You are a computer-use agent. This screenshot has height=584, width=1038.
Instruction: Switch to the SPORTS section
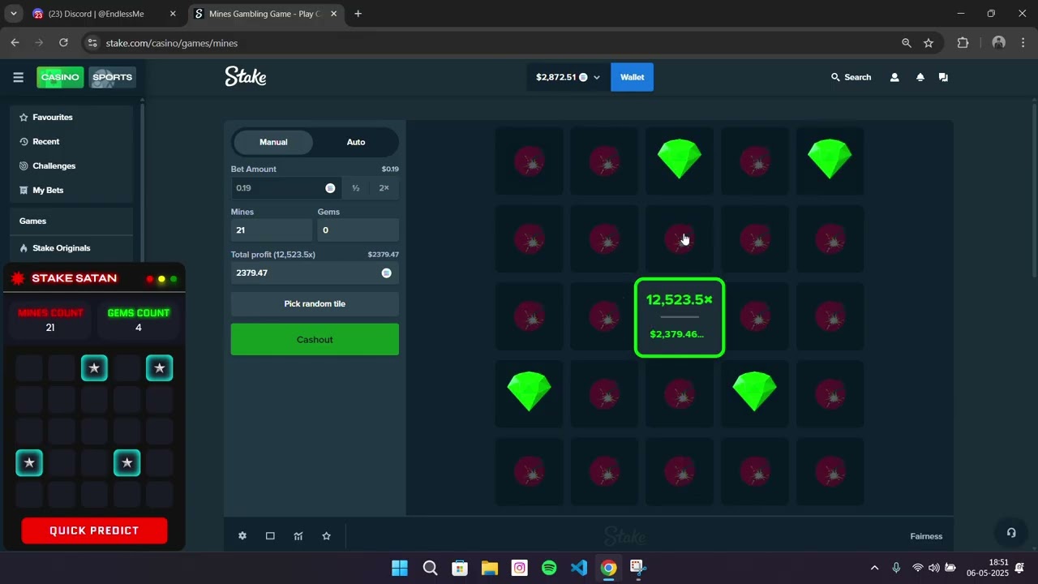(112, 77)
